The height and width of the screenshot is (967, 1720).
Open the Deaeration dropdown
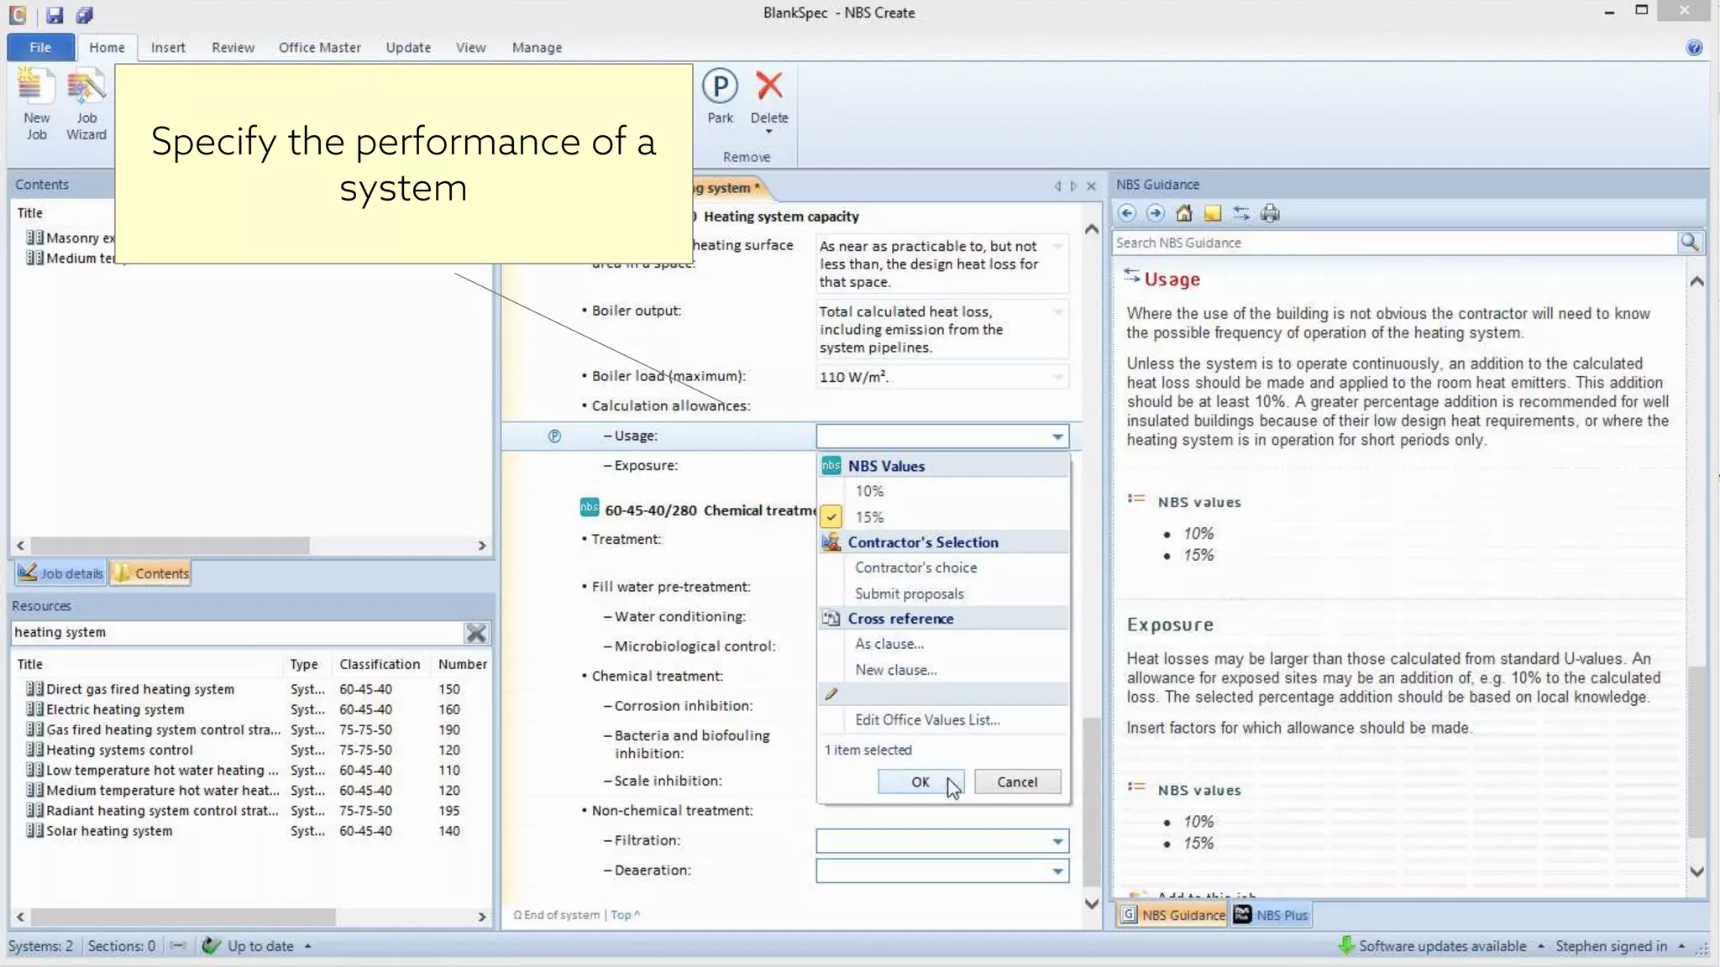pos(1057,871)
